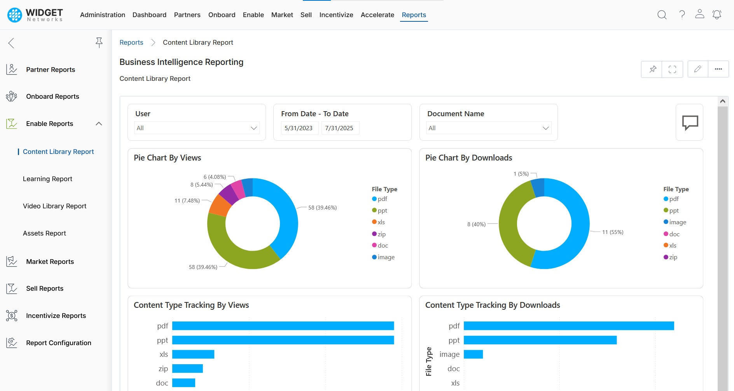Open the Administration menu
This screenshot has height=391, width=734.
(x=103, y=15)
